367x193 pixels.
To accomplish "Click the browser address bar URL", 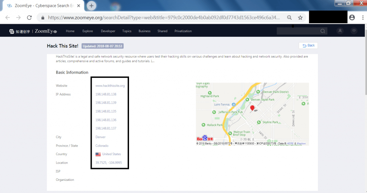I will (164, 18).
